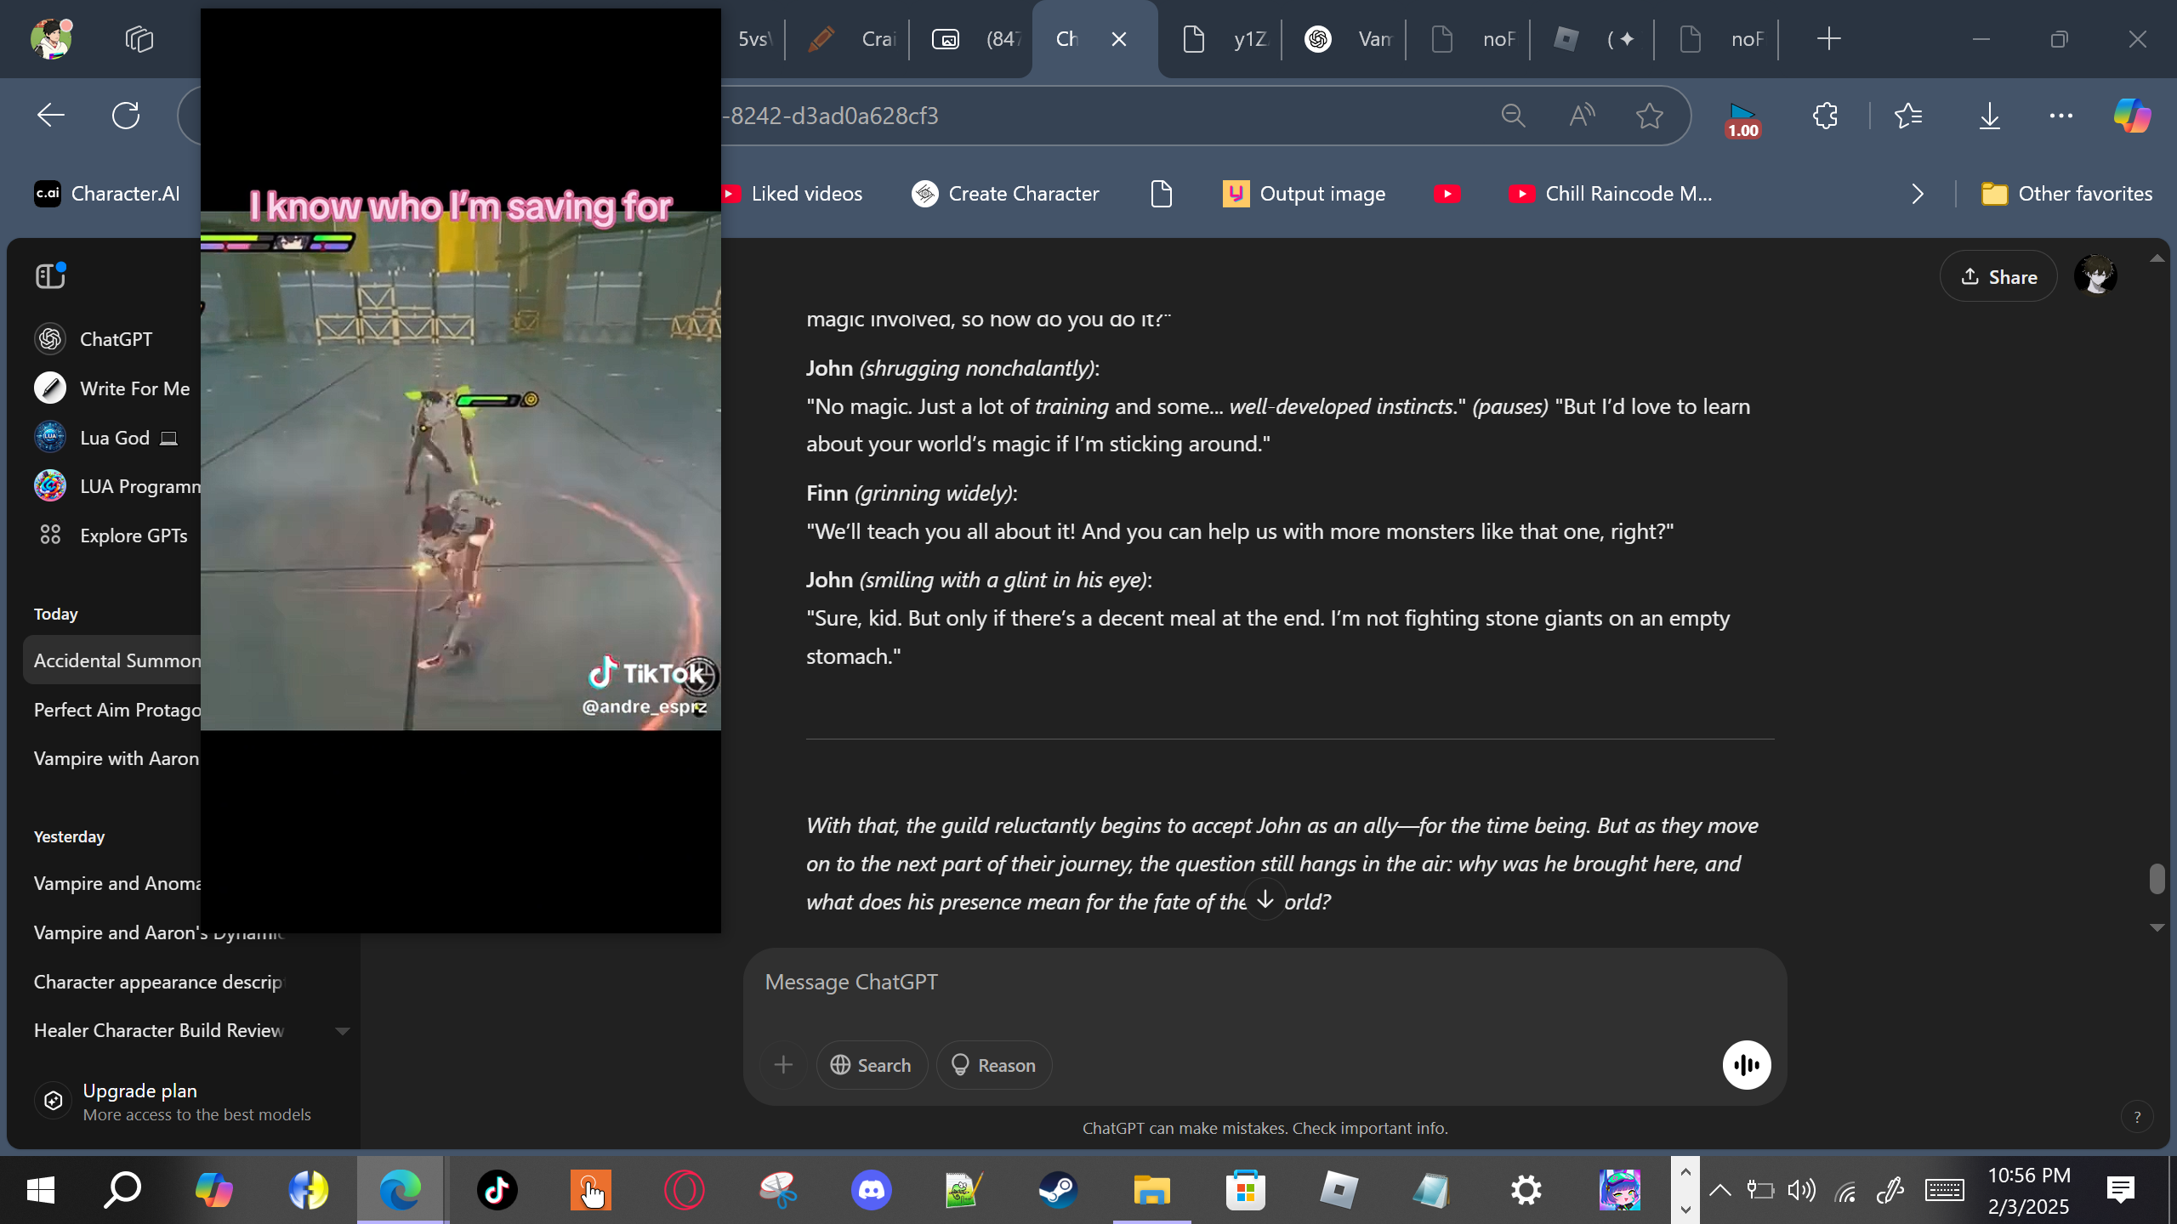Open the browser Extensions puzzle icon

click(1825, 116)
